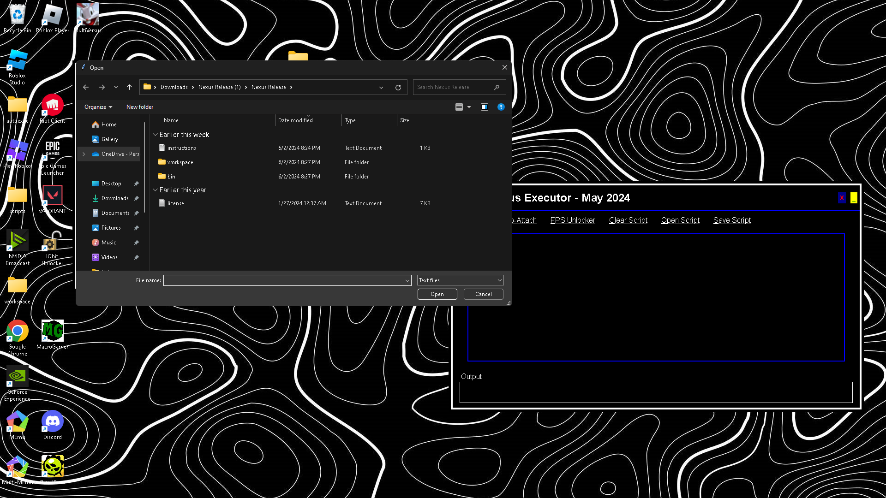Click the FPS Unlocker menu item
Image resolution: width=886 pixels, height=498 pixels.
coord(573,220)
